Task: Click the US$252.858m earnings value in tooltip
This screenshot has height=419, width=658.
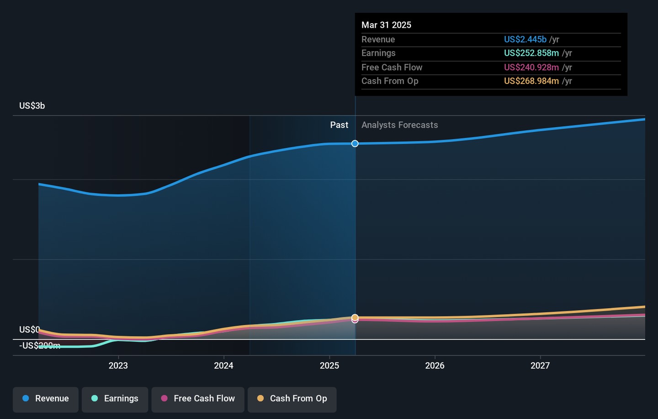Action: click(x=531, y=53)
